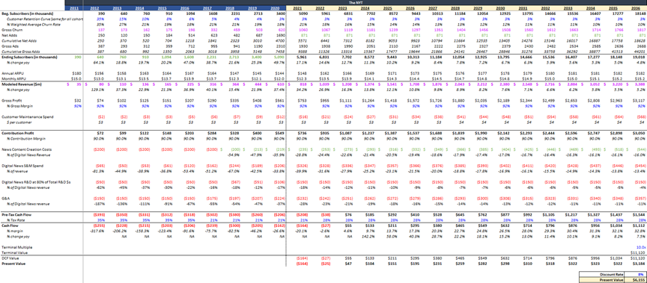Select the 8% Discount Rate input cell
The height and width of the screenshot is (283, 647).
(x=636, y=274)
